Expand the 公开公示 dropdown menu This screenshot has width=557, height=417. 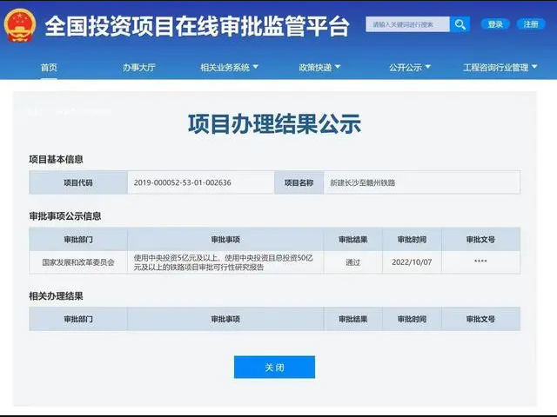(410, 67)
